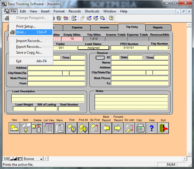Viewport: 194px width, 169px height.
Task: Click the Notes text area
Action: click(x=131, y=102)
